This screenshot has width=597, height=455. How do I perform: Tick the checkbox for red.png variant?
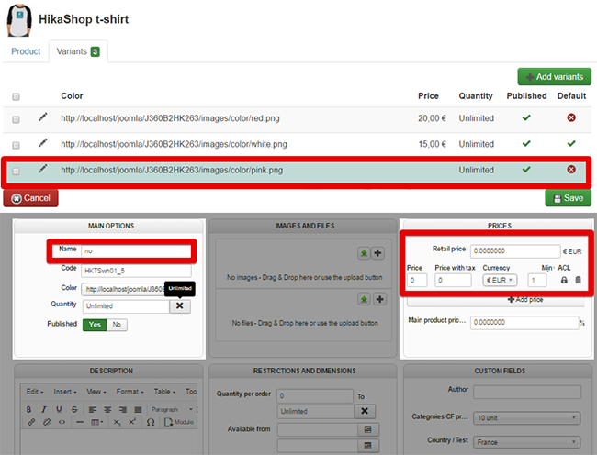tap(17, 119)
